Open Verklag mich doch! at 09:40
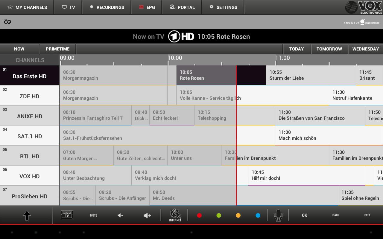The height and width of the screenshot is (239, 383). 190,175
